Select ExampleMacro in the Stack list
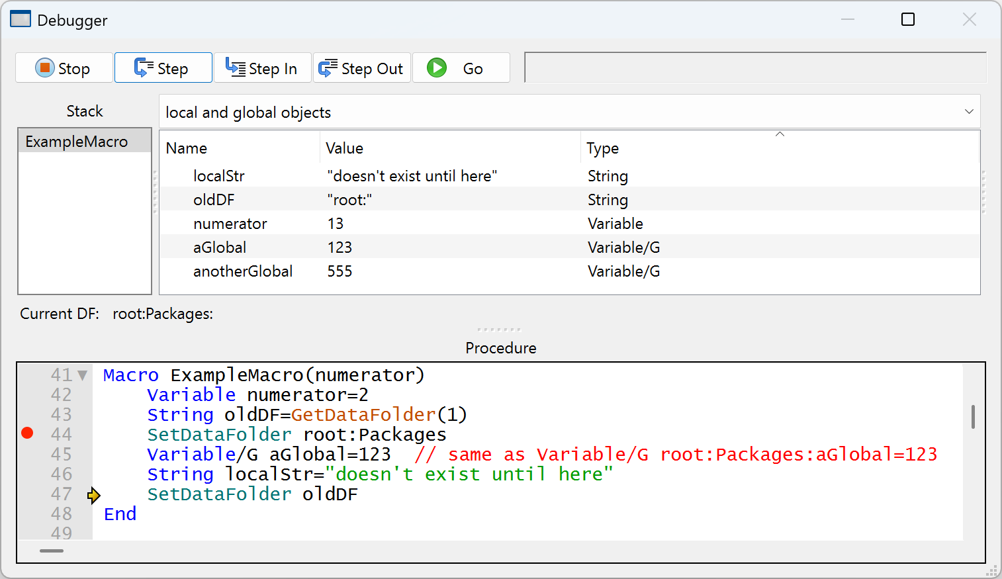Viewport: 1002px width, 579px height. [x=77, y=142]
